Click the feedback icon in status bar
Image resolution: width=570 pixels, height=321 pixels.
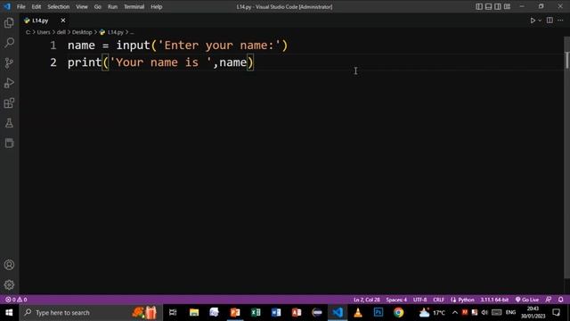click(x=549, y=300)
